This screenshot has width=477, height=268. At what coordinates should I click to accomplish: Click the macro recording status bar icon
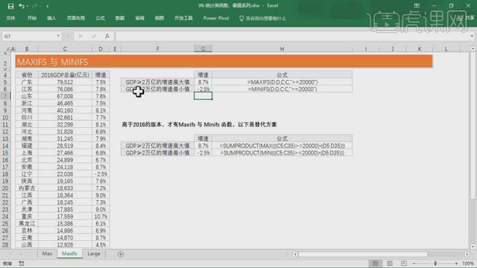[x=22, y=263]
